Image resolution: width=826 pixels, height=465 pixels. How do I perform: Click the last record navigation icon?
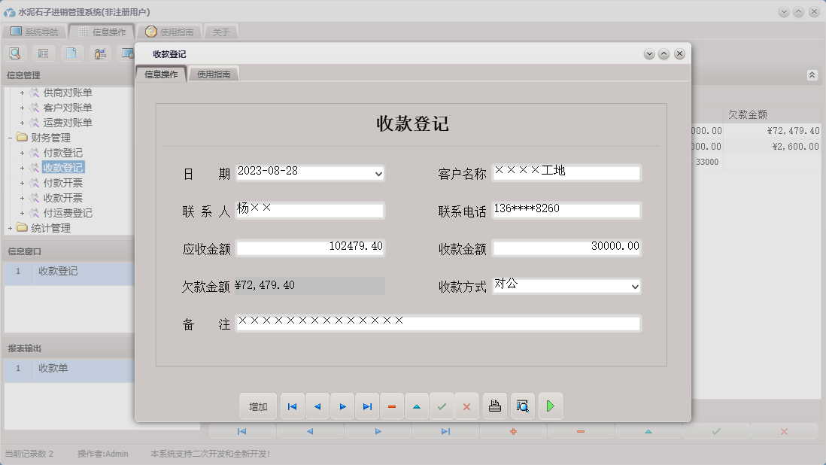367,406
